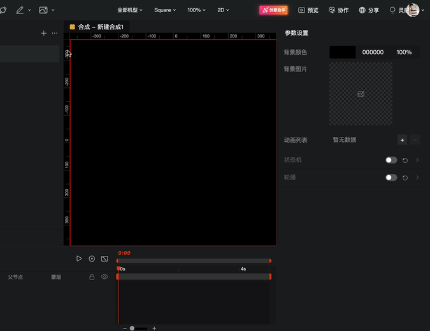430x331 pixels.
Task: Click timeline zoom out minus icon
Action: pos(125,328)
